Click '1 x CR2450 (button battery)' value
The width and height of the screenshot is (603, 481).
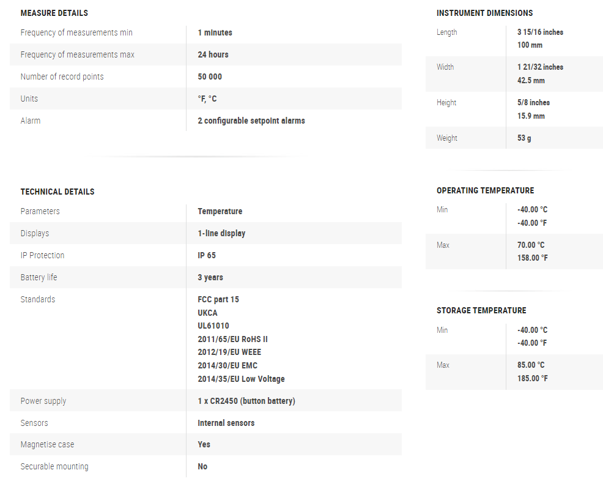pyautogui.click(x=246, y=401)
